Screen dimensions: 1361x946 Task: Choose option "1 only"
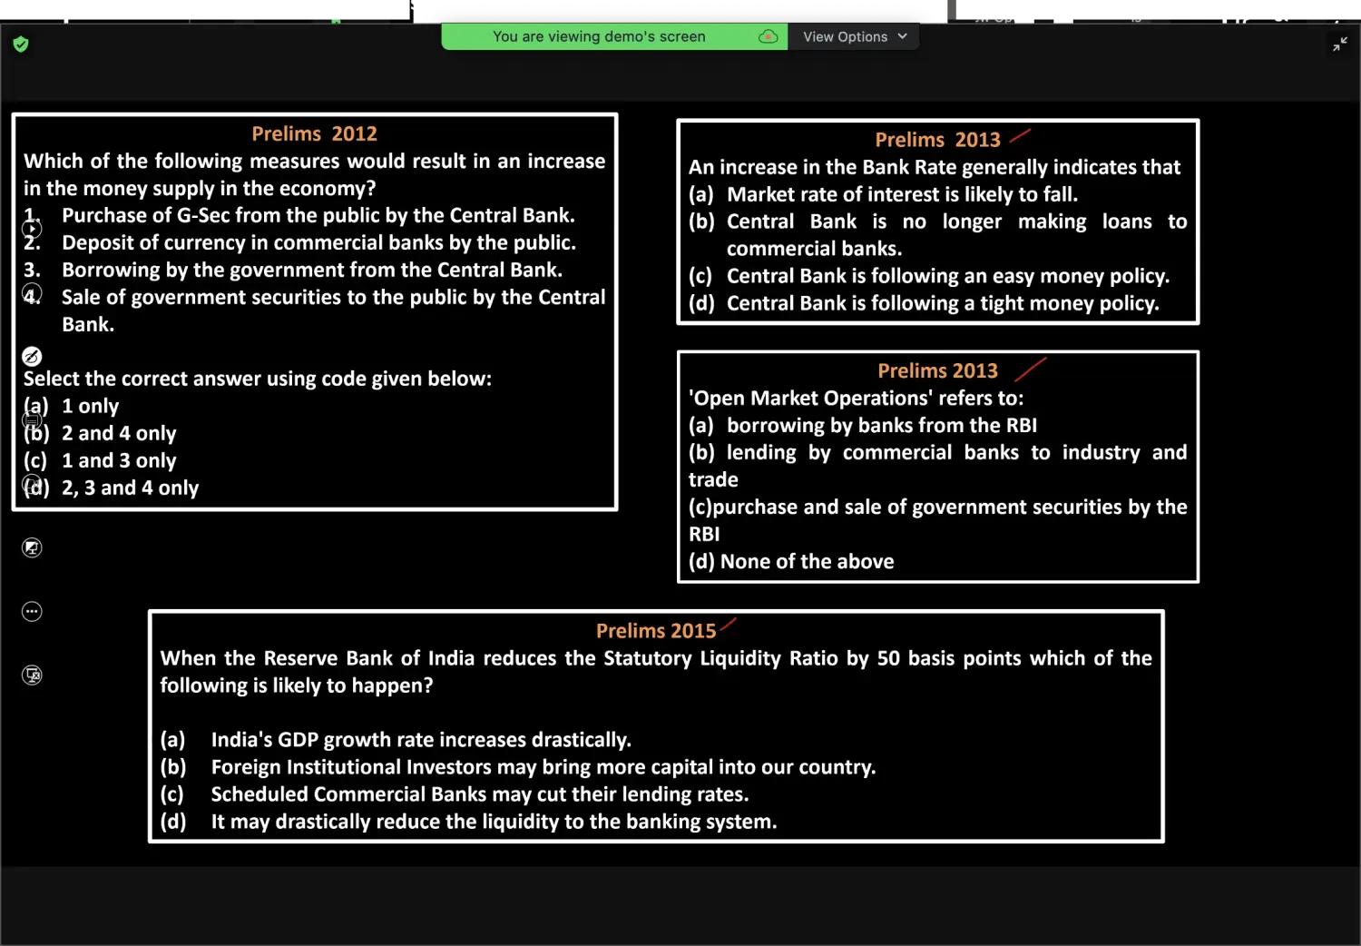tap(90, 406)
